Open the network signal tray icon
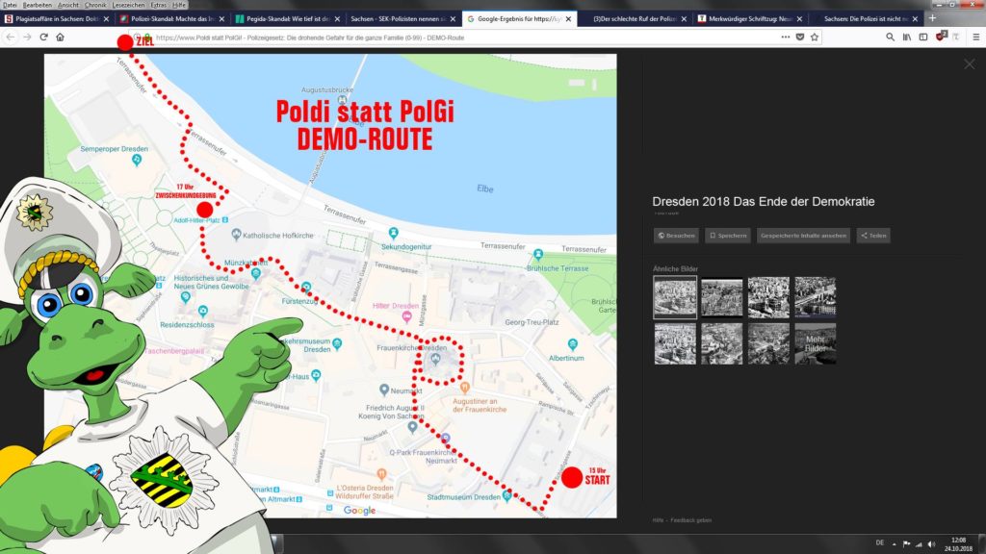The height and width of the screenshot is (554, 986). pos(919,544)
